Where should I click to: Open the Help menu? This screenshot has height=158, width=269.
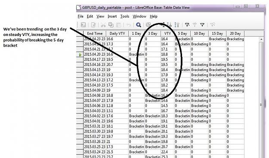tap(154, 16)
